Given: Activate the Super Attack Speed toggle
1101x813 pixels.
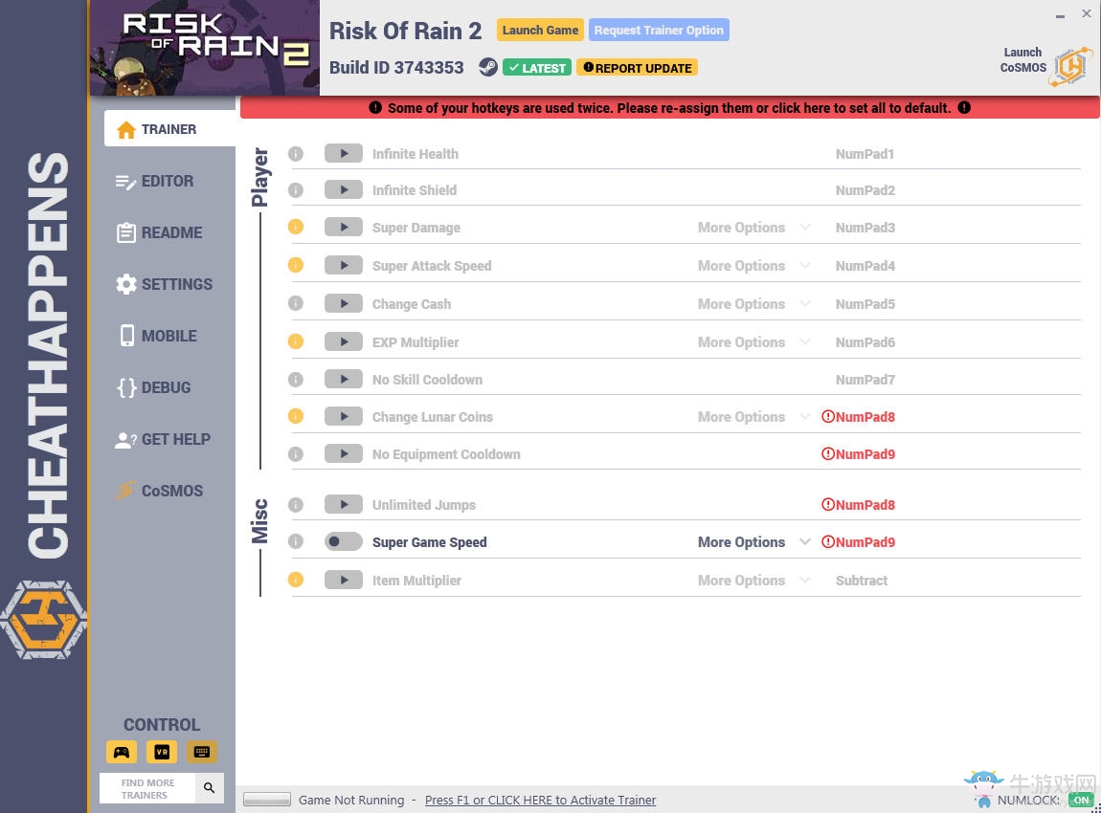Looking at the screenshot, I should [x=344, y=265].
